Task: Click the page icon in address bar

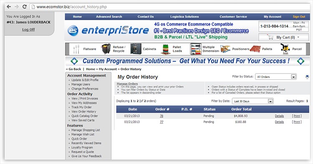Action: pos(33,7)
